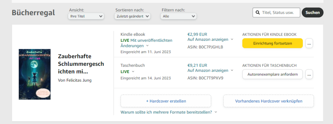The image size is (333, 124).
Task: Click the title 'Zauberhafte Schlummergeschichten mi...'
Action: [81, 64]
